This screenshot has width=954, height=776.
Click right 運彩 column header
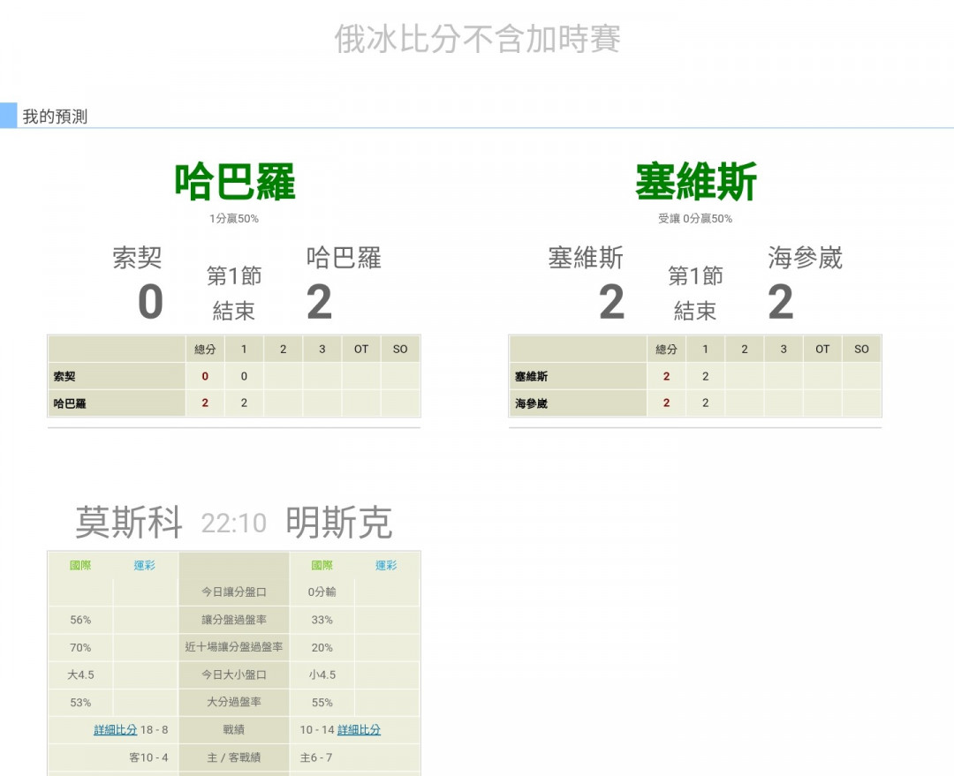386,566
